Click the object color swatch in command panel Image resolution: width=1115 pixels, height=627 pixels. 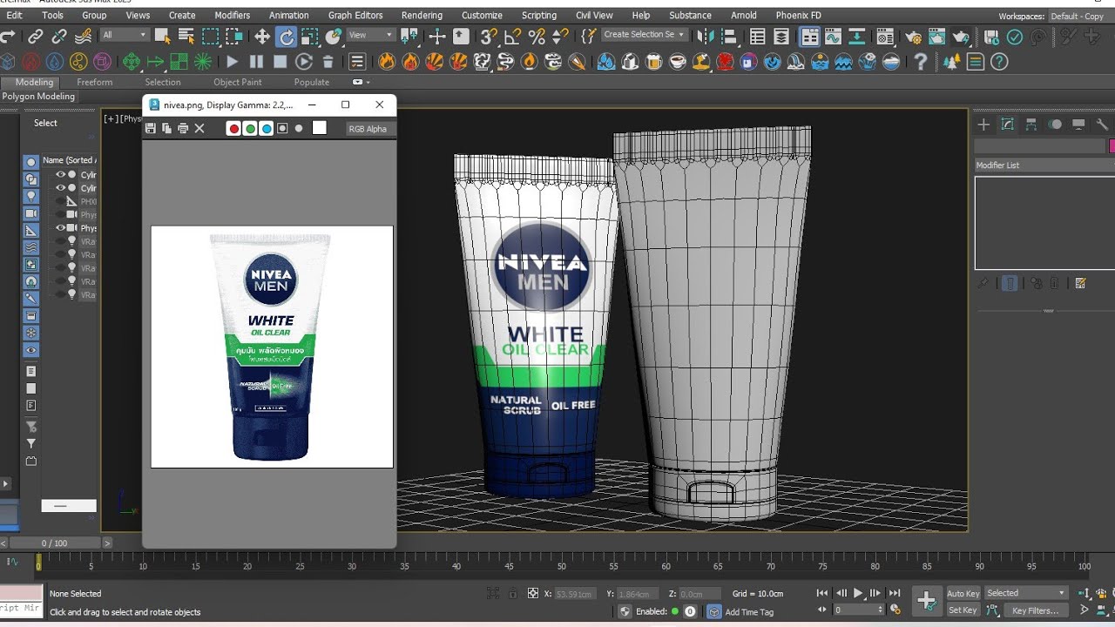1112,145
